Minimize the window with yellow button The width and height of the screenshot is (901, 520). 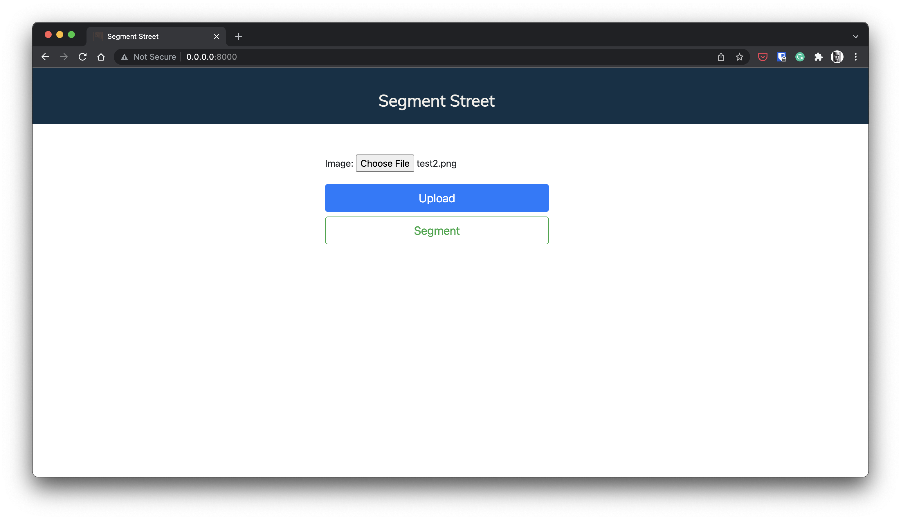click(x=60, y=34)
